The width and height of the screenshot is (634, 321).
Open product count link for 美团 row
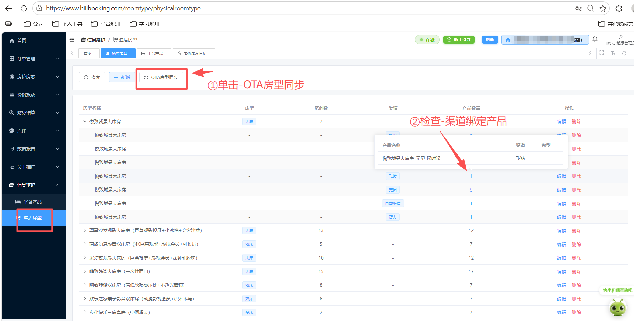coord(471,190)
